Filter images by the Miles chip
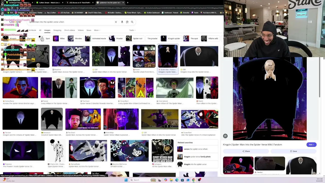 (x=59, y=39)
